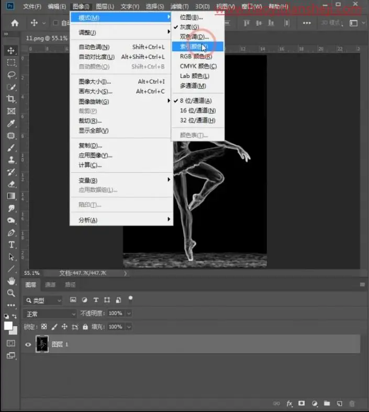This screenshot has height=412, width=369.
Task: Select the Clone Stamp tool
Action: (x=11, y=160)
